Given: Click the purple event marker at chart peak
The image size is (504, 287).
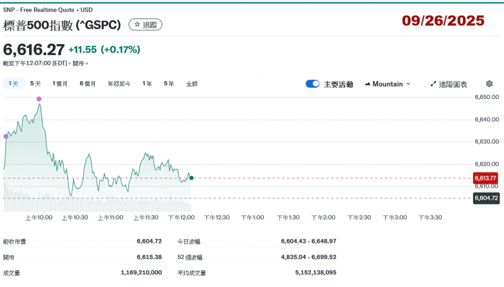Looking at the screenshot, I should pos(39,99).
